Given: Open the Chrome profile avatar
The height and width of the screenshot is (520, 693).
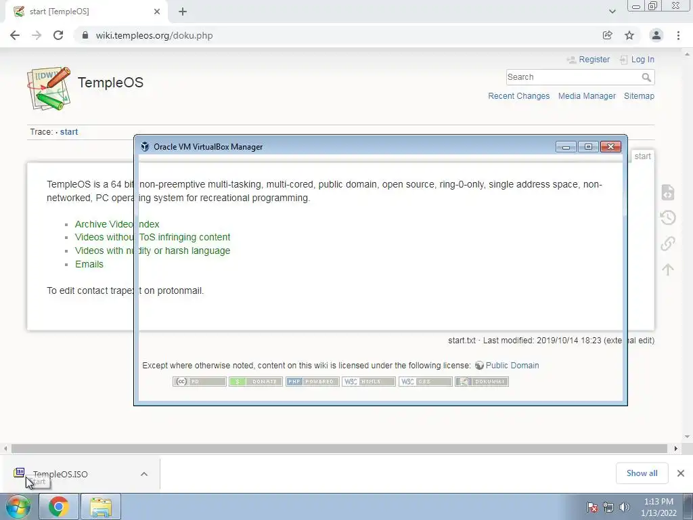Looking at the screenshot, I should coord(656,35).
